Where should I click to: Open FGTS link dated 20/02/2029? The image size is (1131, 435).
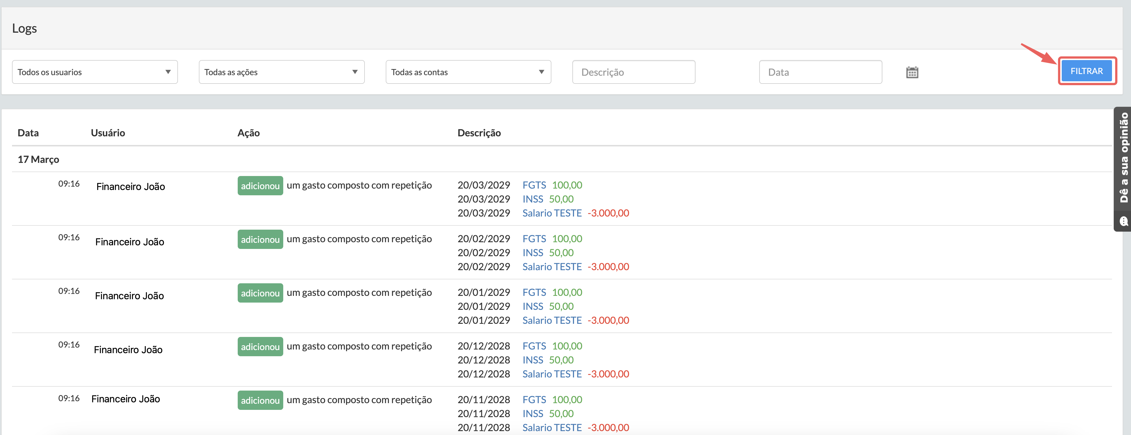coord(534,239)
